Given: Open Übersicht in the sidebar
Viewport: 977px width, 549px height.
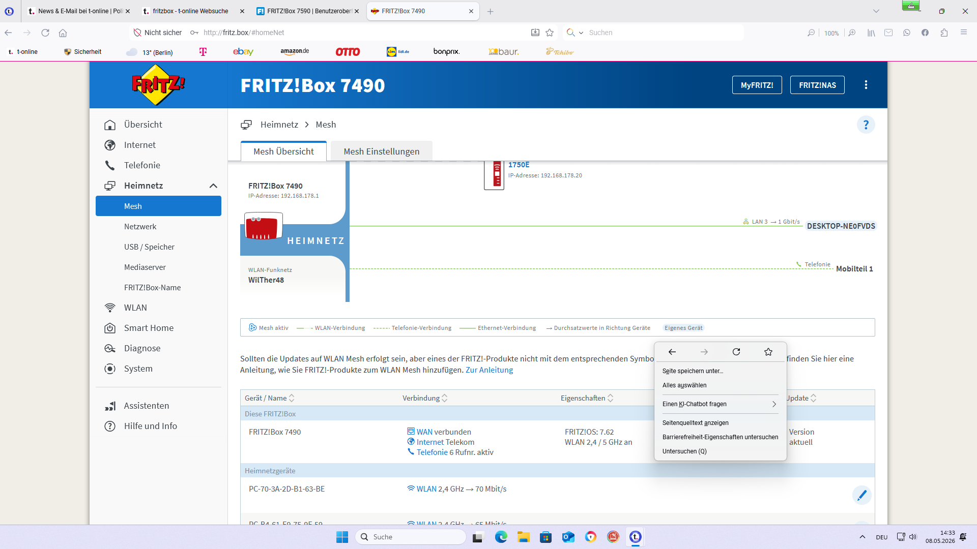Looking at the screenshot, I should click(x=143, y=125).
